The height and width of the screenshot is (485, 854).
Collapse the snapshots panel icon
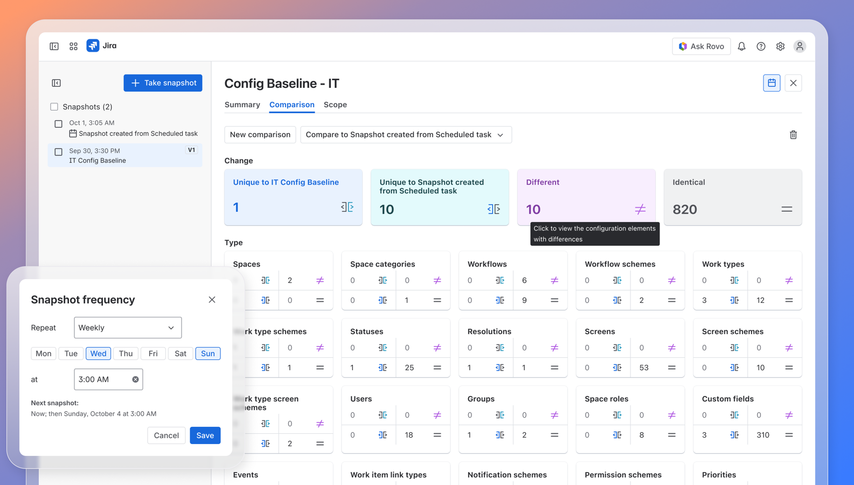click(57, 83)
